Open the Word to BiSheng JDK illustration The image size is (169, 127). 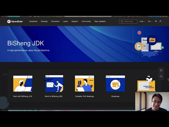[54, 84]
